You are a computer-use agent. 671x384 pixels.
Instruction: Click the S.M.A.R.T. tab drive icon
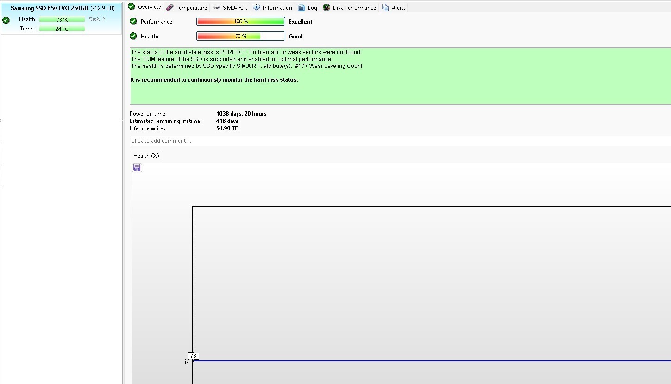216,7
